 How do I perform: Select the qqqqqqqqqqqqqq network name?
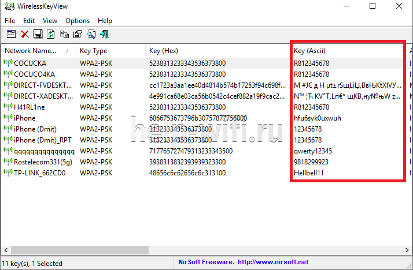pos(44,152)
